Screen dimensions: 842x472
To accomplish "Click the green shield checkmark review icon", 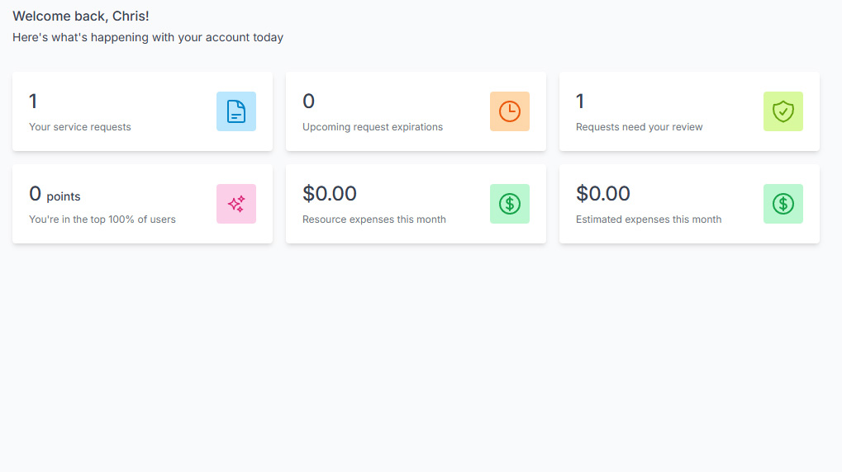I will (x=783, y=111).
